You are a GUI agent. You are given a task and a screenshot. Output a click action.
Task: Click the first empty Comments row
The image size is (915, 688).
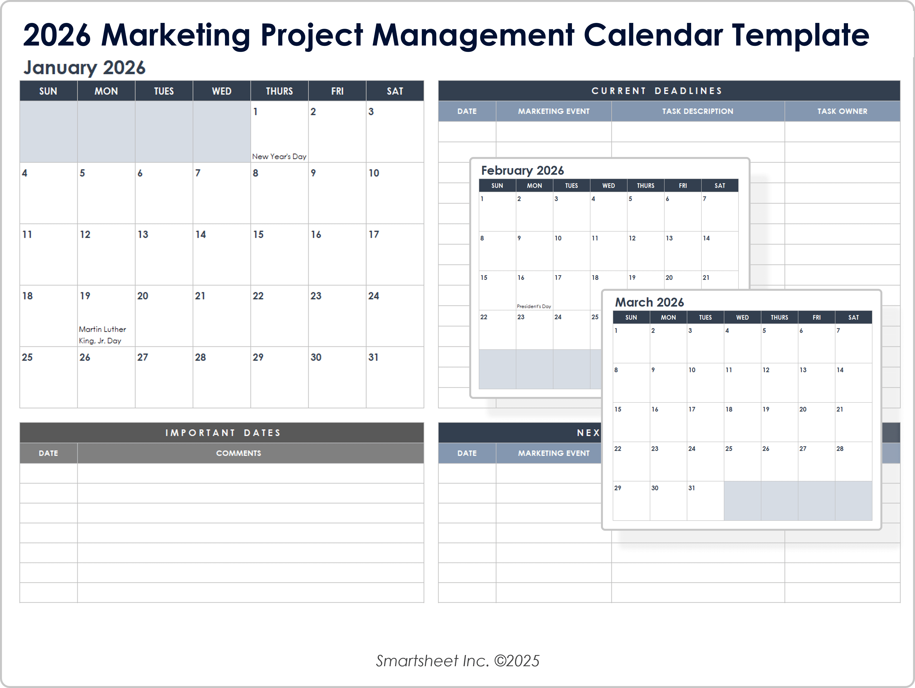[x=250, y=473]
